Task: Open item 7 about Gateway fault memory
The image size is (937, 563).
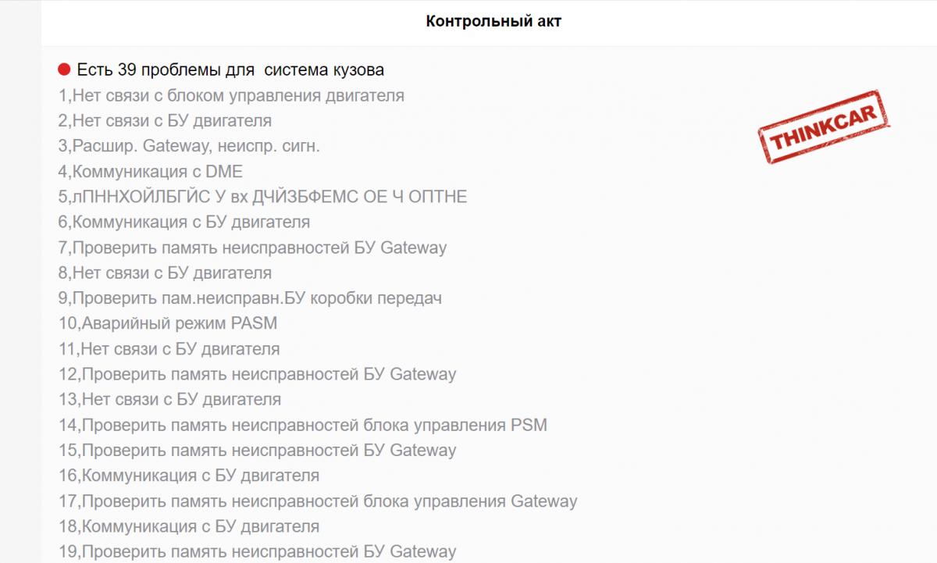Action: point(252,248)
